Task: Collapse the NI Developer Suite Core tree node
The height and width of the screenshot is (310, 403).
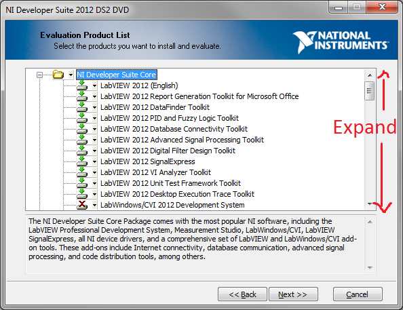Action: [39, 75]
